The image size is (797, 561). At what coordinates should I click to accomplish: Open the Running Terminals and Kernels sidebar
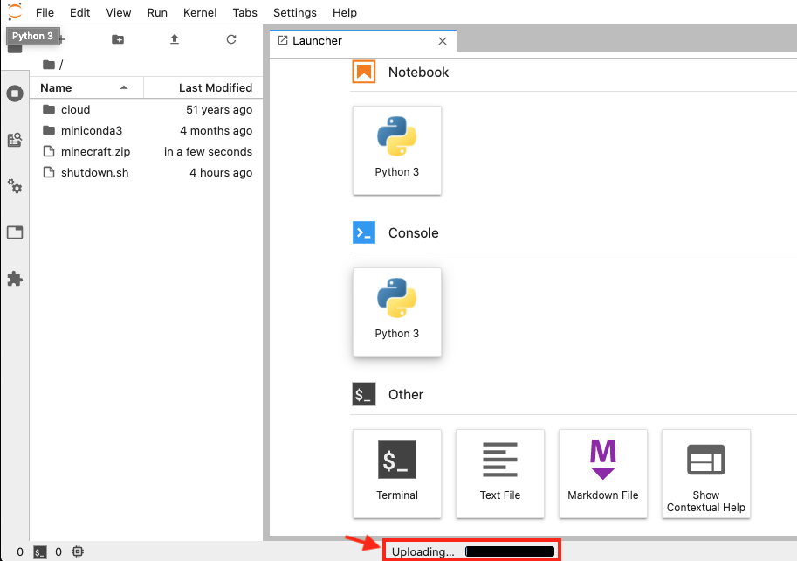tap(15, 93)
